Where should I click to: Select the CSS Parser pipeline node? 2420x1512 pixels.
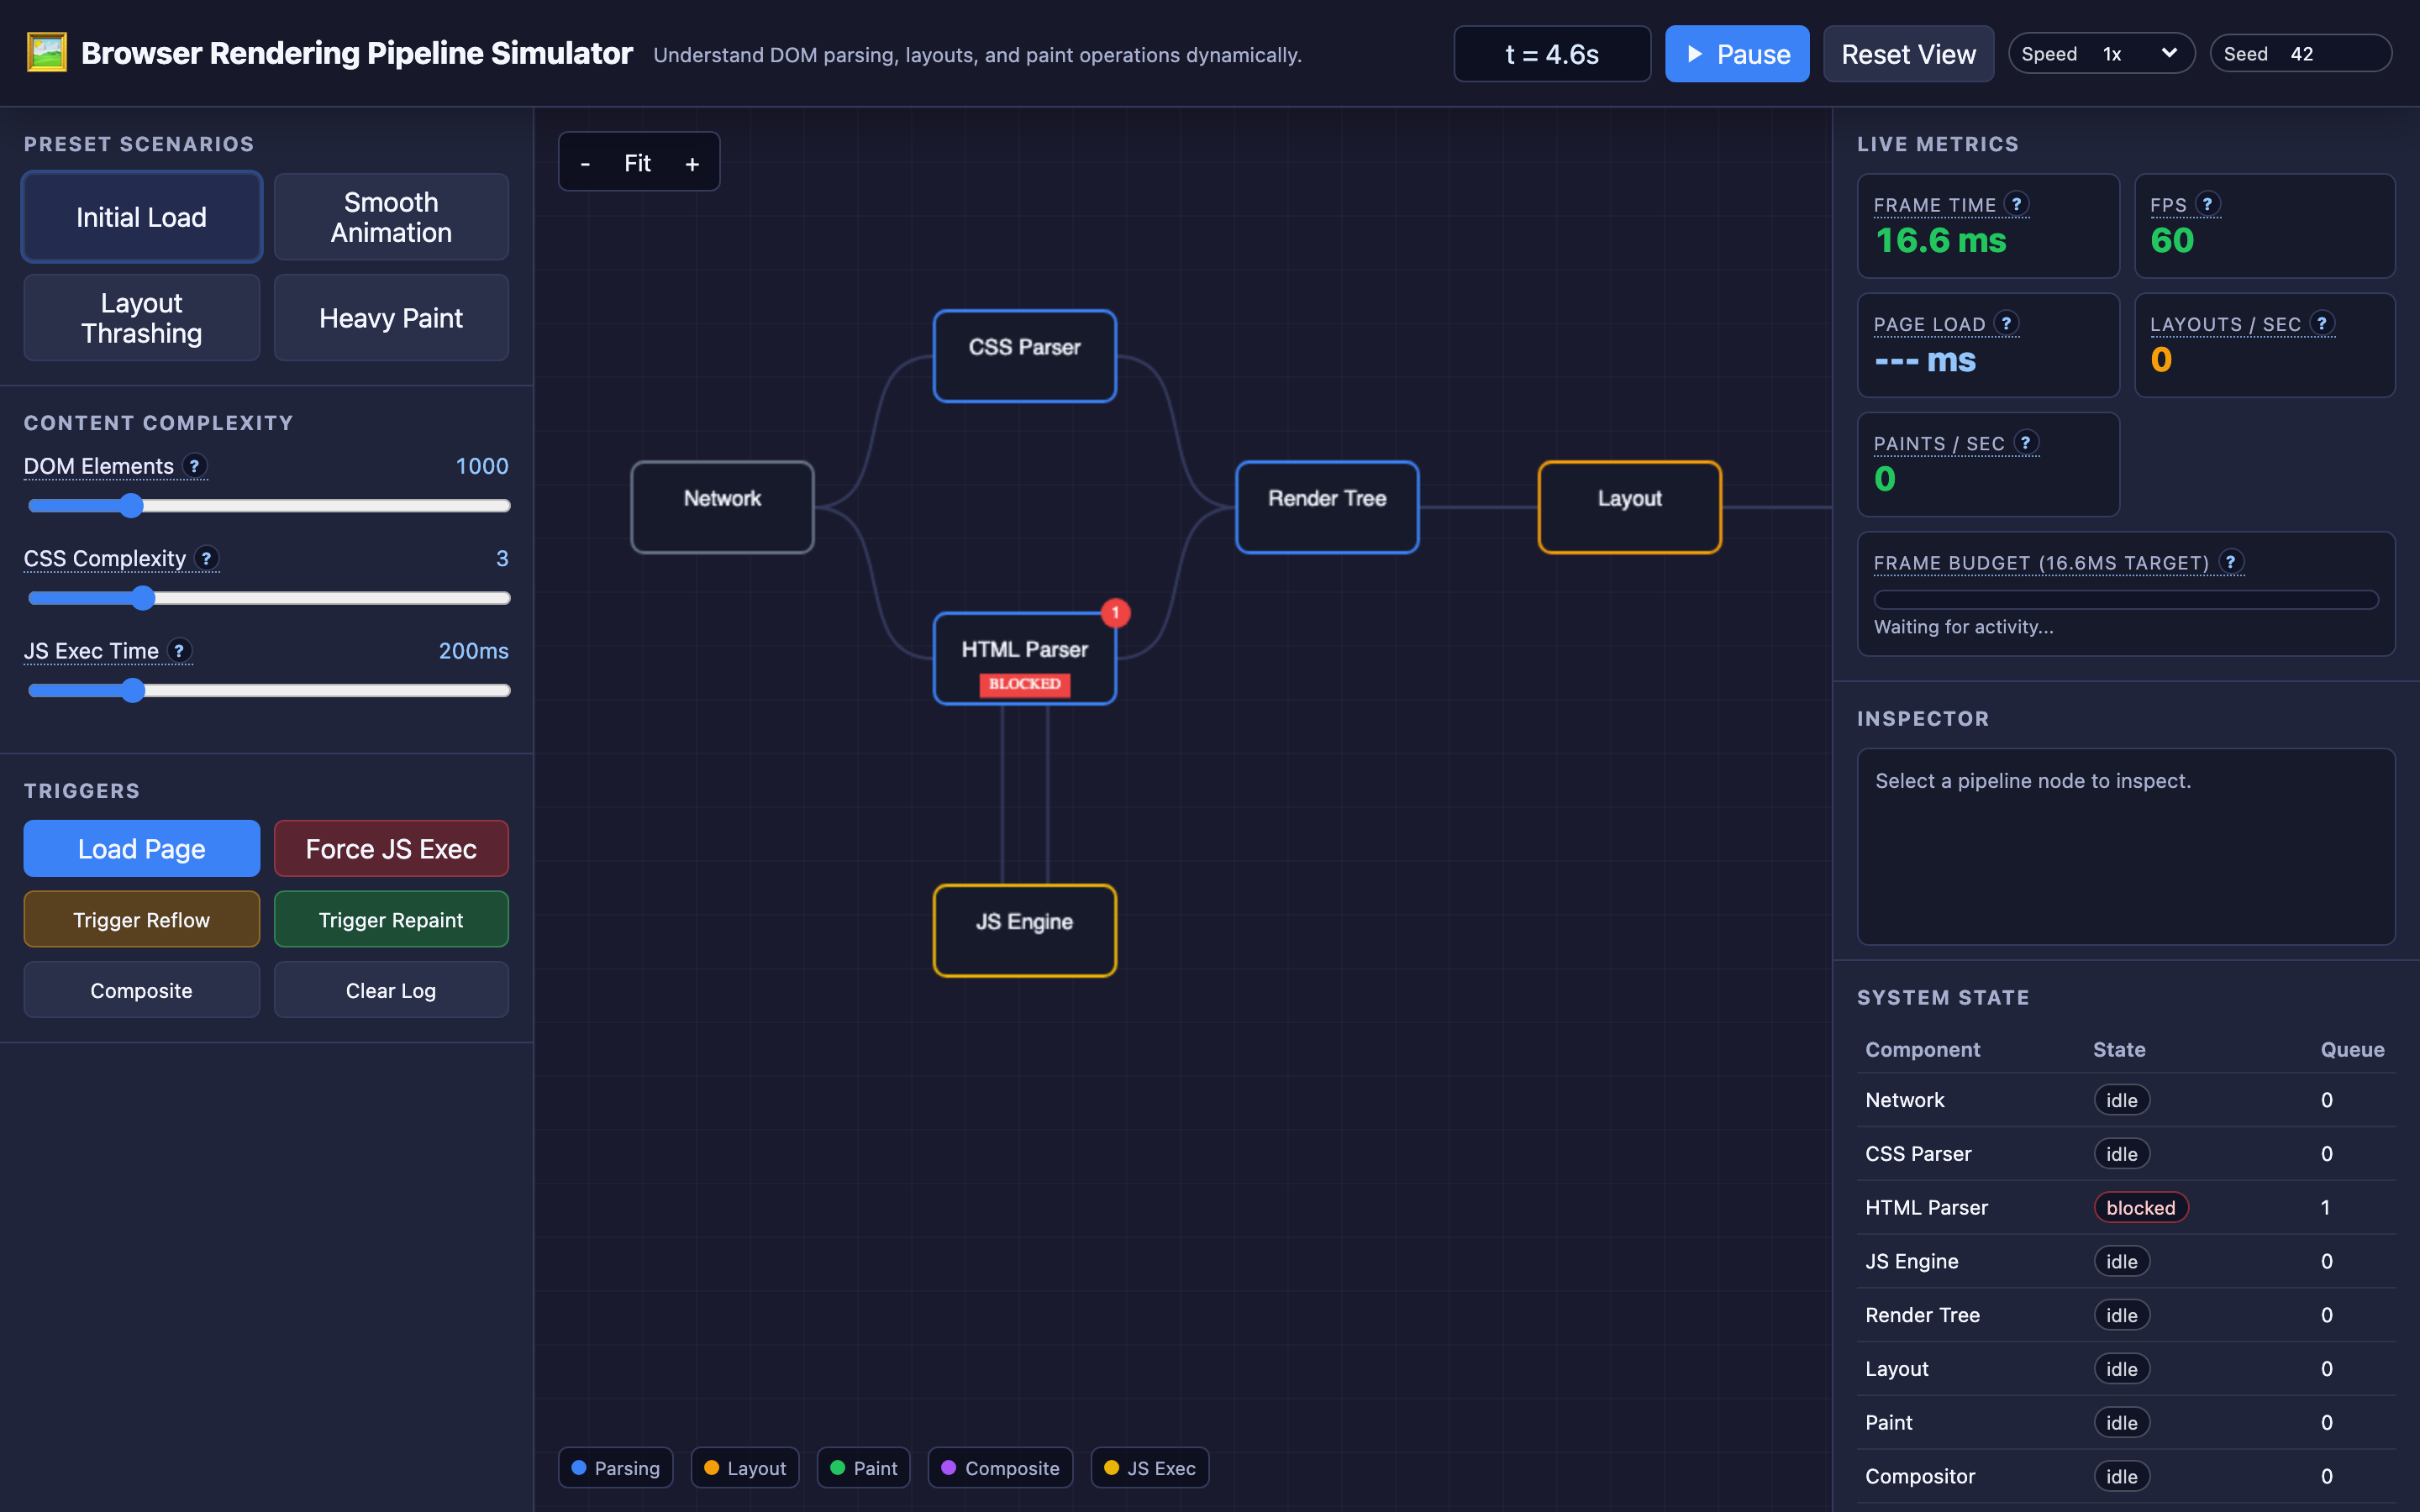tap(1024, 356)
